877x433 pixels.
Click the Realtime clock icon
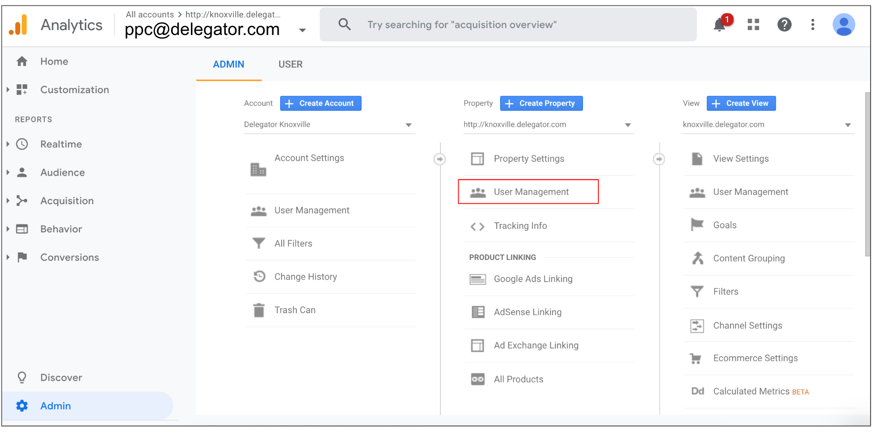coord(22,144)
